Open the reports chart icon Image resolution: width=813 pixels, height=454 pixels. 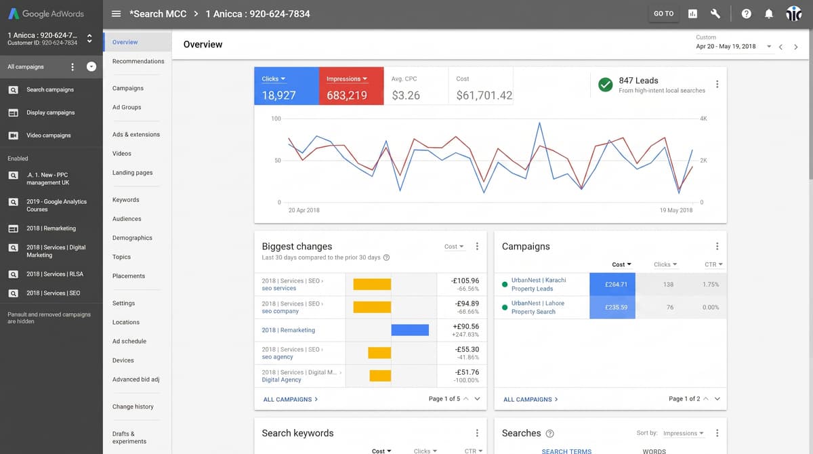(692, 14)
